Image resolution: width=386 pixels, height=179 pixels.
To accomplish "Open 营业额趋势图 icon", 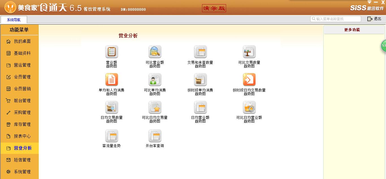I will 112,52.
